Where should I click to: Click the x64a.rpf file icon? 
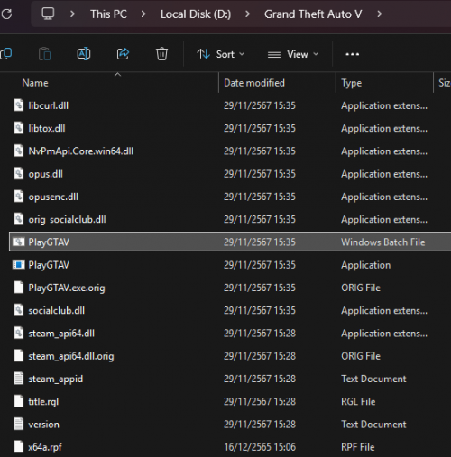[x=19, y=447]
